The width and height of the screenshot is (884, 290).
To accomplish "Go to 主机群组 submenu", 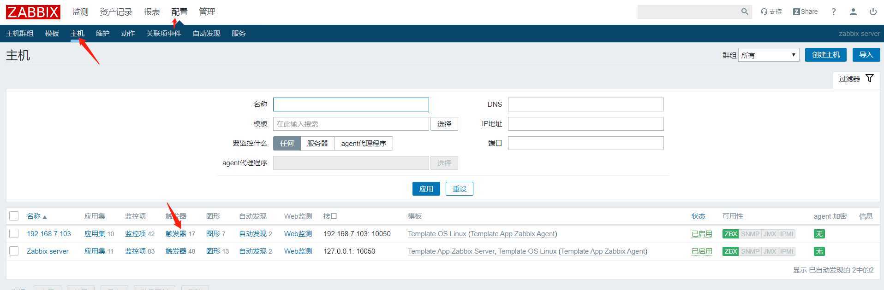I will [x=20, y=34].
